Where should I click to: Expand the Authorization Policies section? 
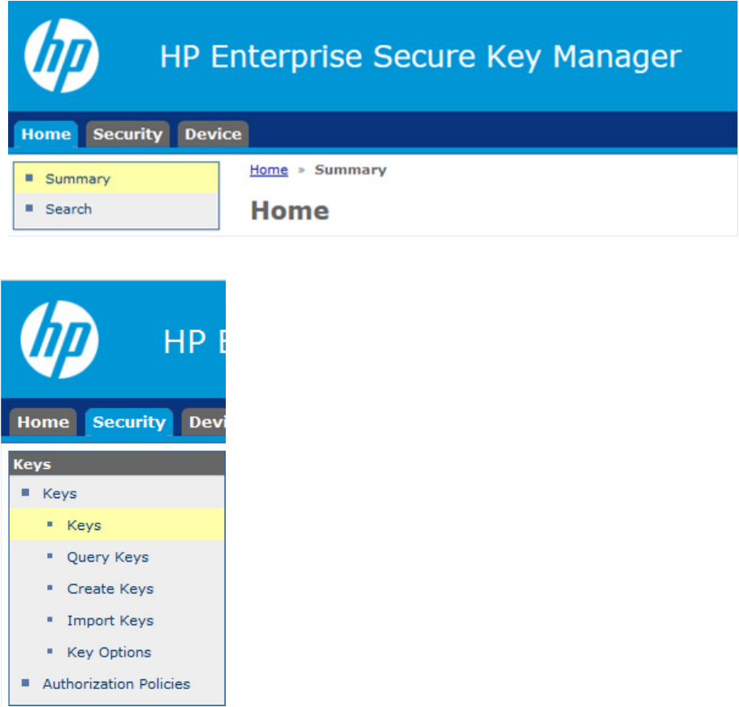pos(117,684)
